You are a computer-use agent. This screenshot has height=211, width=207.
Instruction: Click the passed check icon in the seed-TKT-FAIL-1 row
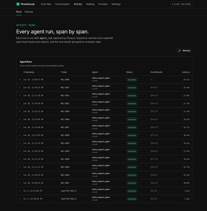(151, 199)
